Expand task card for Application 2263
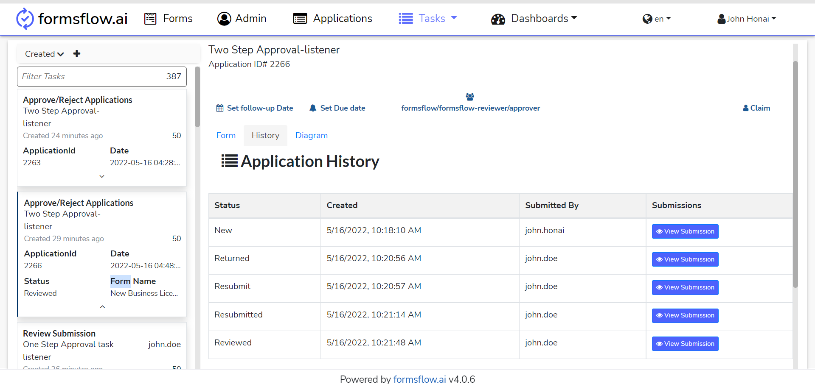Viewport: 815px width, 384px height. tap(102, 176)
